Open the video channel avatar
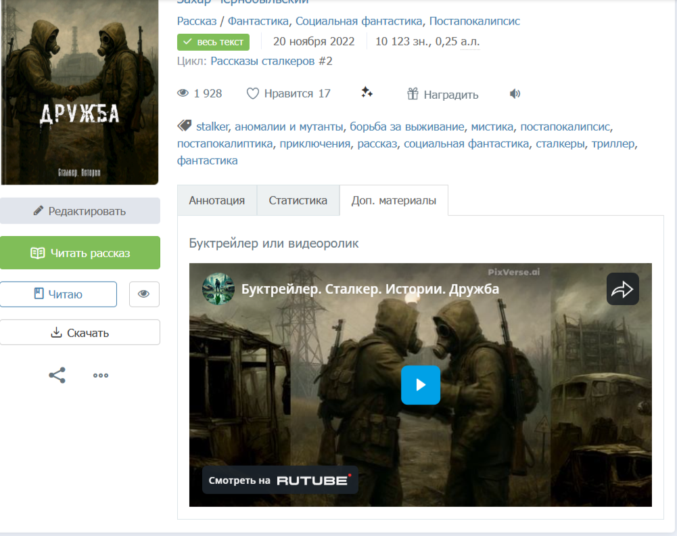Viewport: 677px width, 536px height. (x=218, y=290)
